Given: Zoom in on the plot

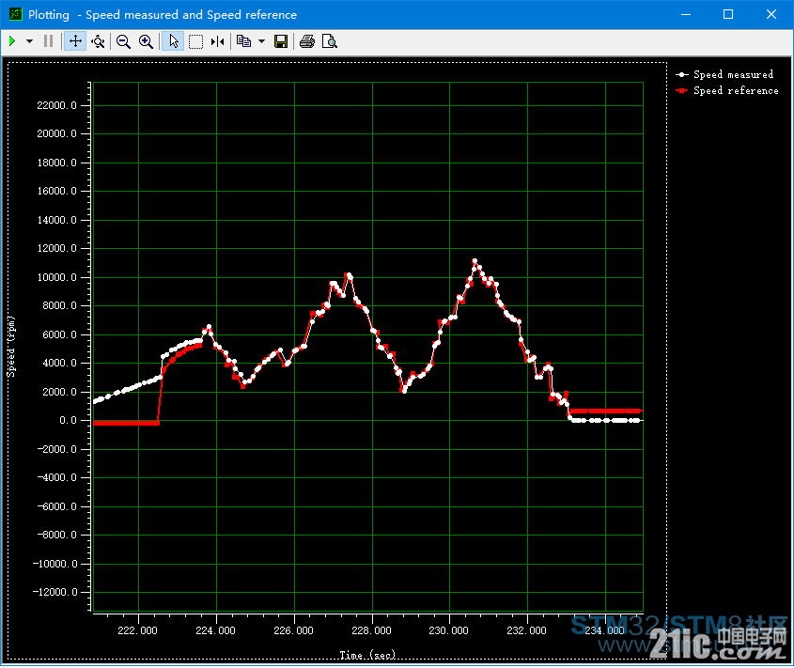Looking at the screenshot, I should [146, 41].
